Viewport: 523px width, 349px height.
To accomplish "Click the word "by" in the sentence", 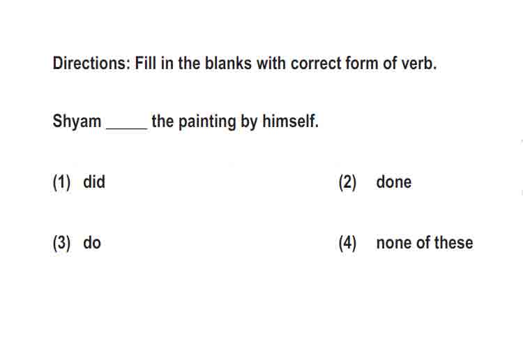I will 249,121.
